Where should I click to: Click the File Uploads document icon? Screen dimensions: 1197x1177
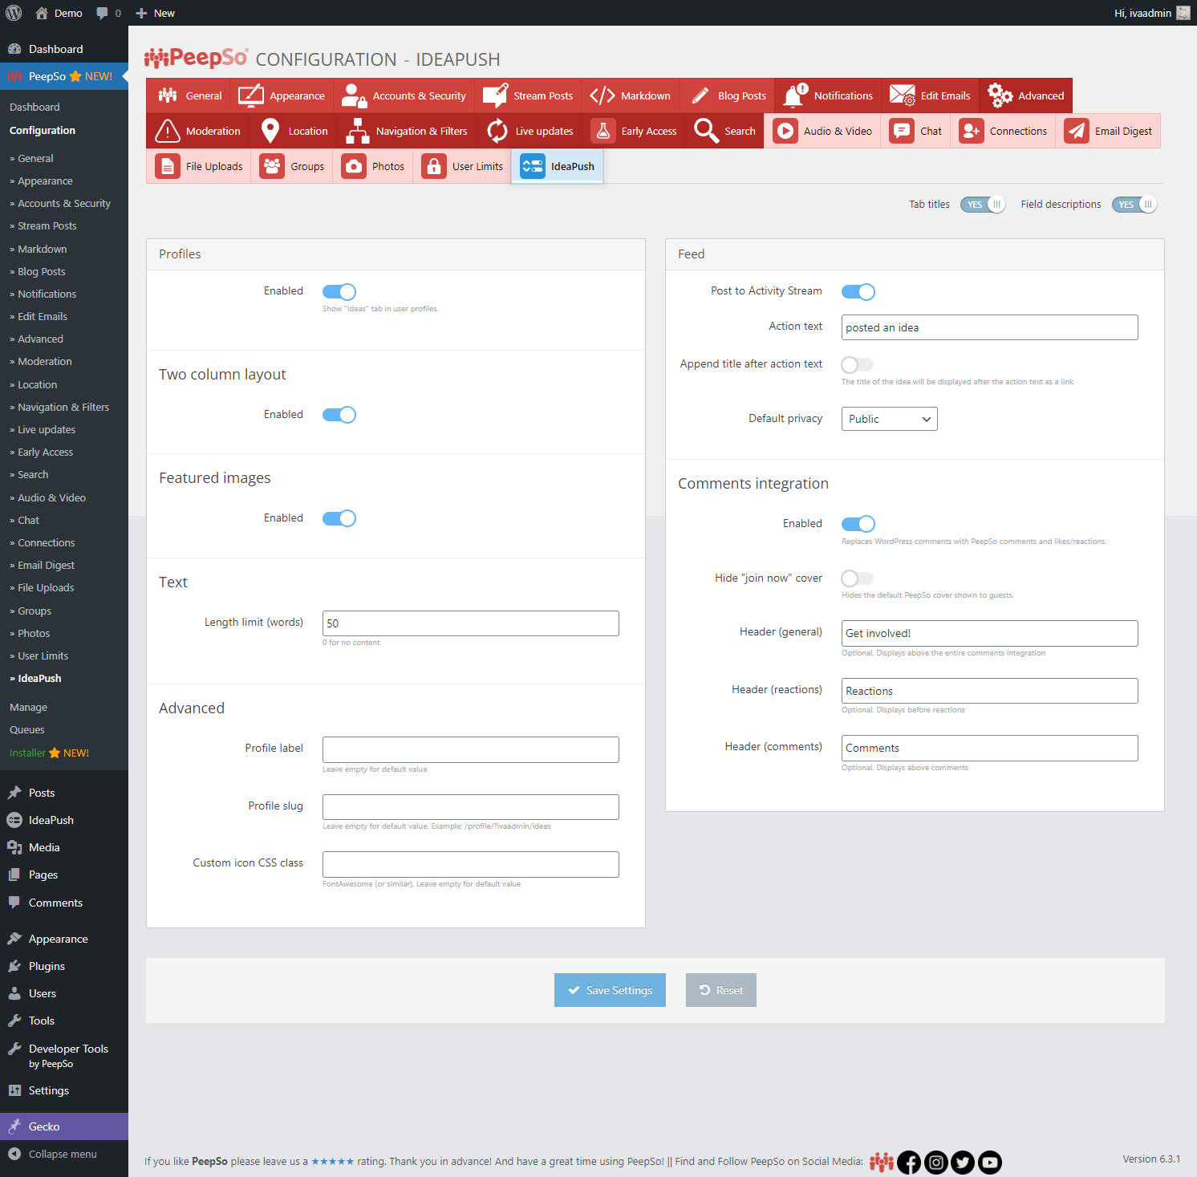pos(168,166)
